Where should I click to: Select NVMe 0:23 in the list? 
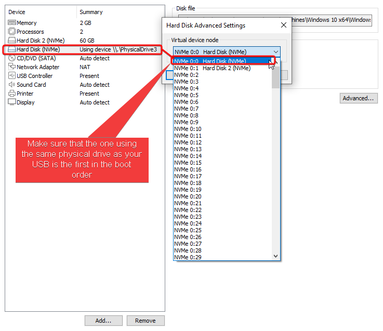[222, 217]
